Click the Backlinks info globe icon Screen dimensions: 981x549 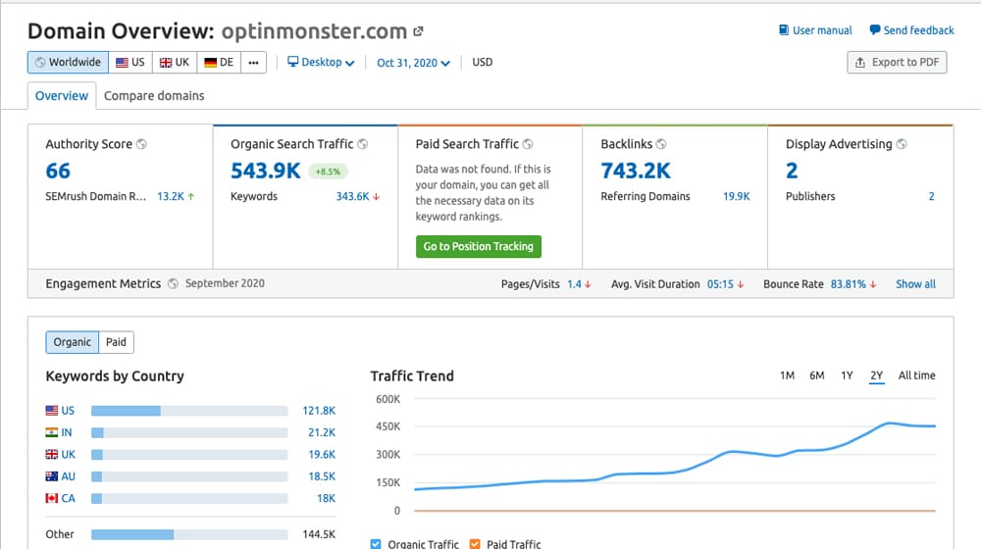661,144
